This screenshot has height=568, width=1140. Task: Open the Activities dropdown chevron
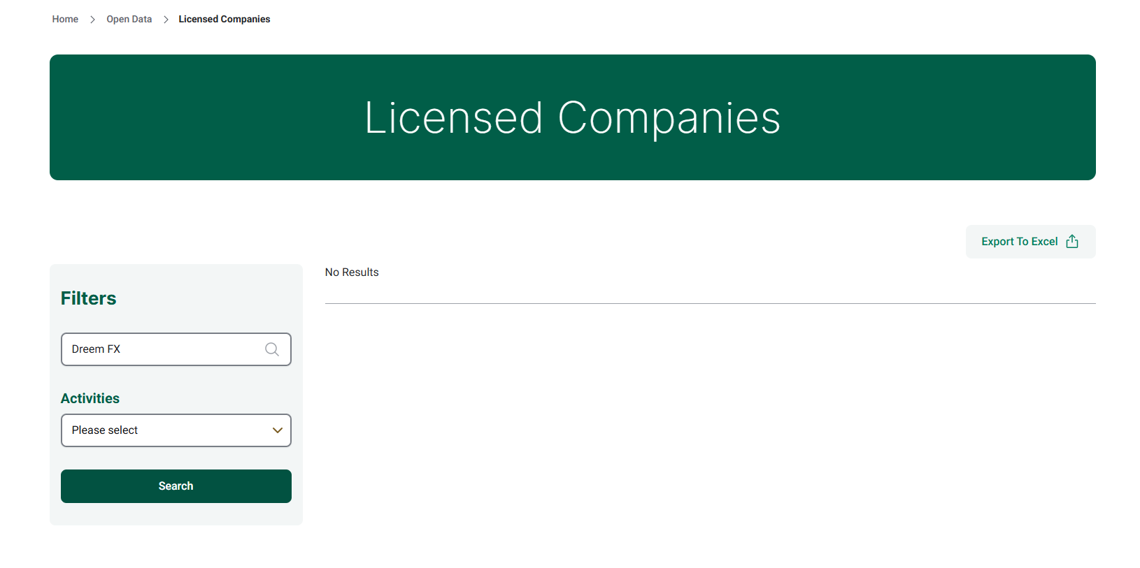pyautogui.click(x=278, y=430)
